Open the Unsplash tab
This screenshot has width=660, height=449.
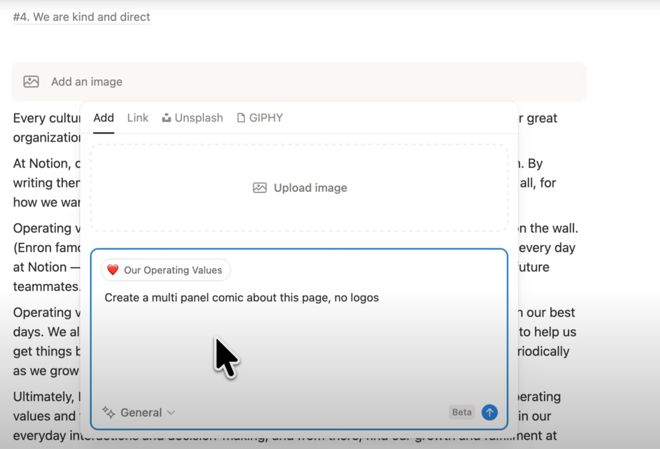[x=199, y=118]
